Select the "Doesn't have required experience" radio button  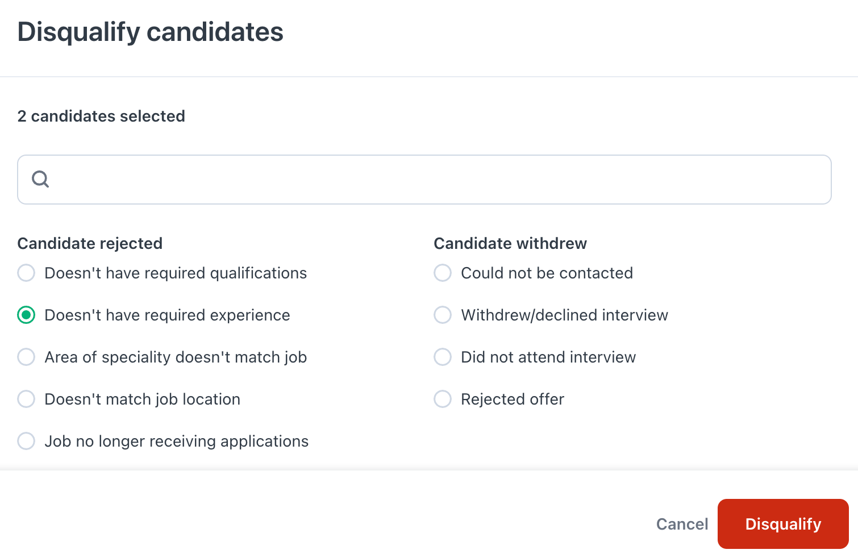[26, 315]
